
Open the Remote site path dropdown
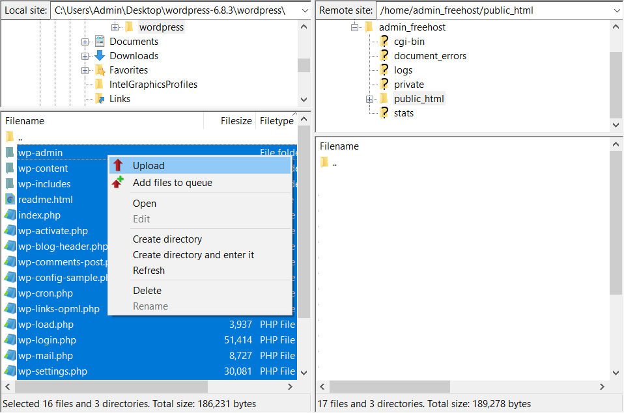coord(616,10)
